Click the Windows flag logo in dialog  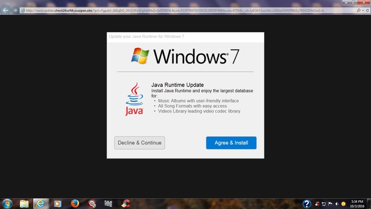coord(140,56)
